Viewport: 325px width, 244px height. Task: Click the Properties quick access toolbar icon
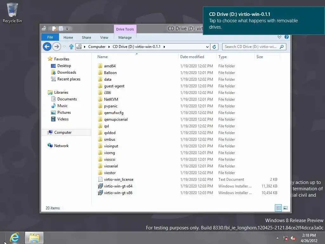coord(54,28)
